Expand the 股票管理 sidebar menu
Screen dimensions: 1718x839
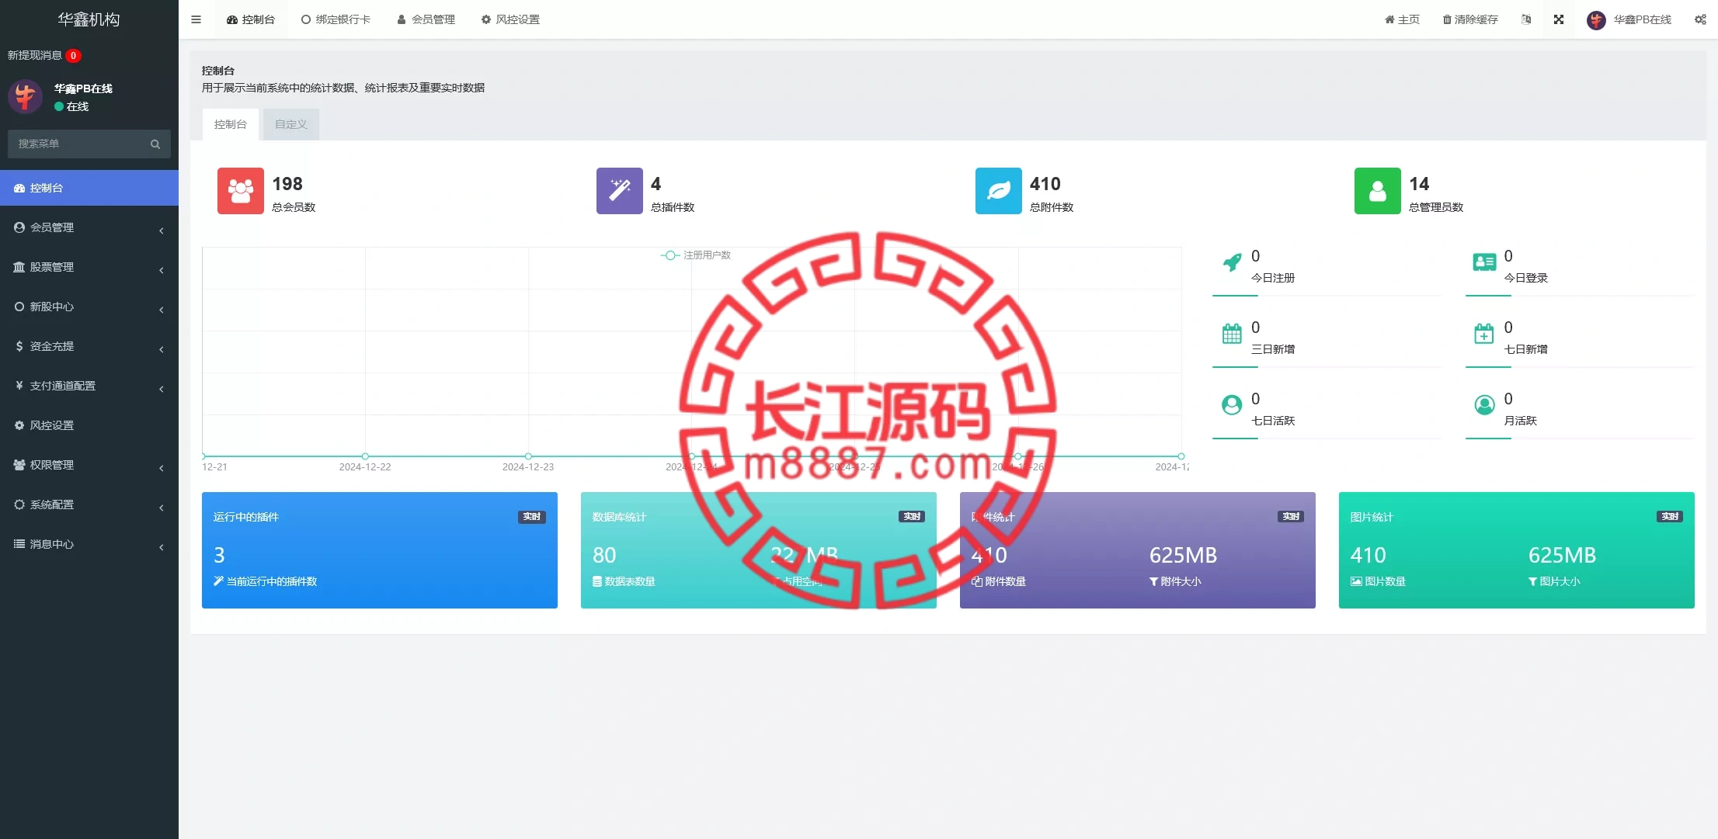pos(89,267)
